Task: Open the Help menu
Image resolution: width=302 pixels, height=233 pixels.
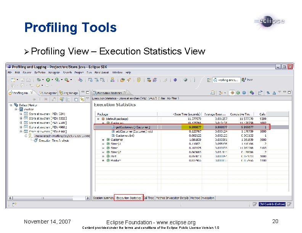Action: 128,72
